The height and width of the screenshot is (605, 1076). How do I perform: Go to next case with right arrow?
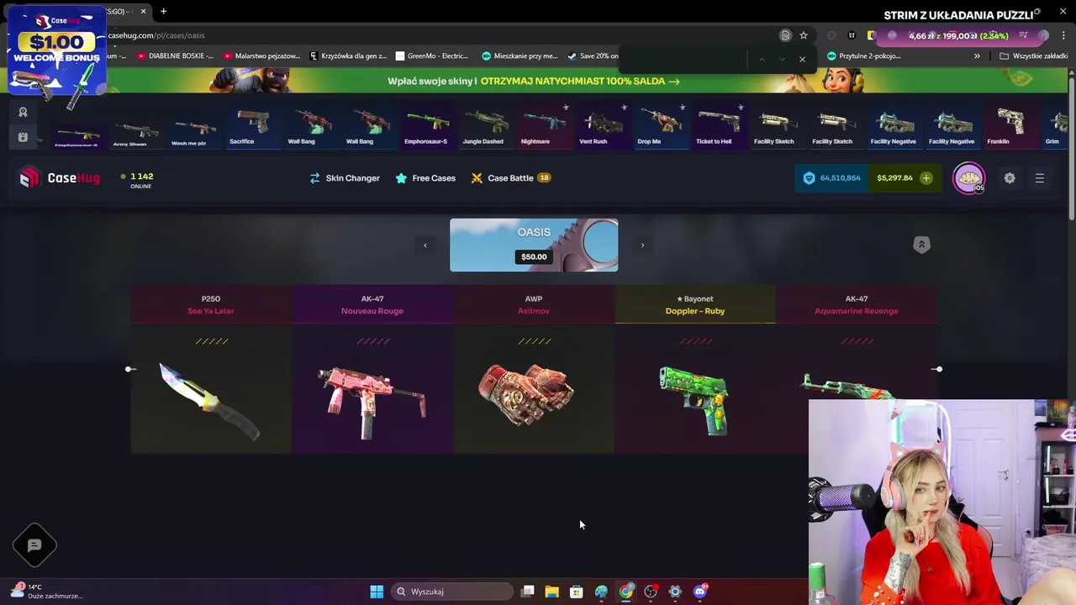[x=642, y=245]
